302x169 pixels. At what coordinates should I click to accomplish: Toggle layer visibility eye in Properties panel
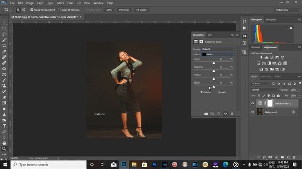coord(226,114)
